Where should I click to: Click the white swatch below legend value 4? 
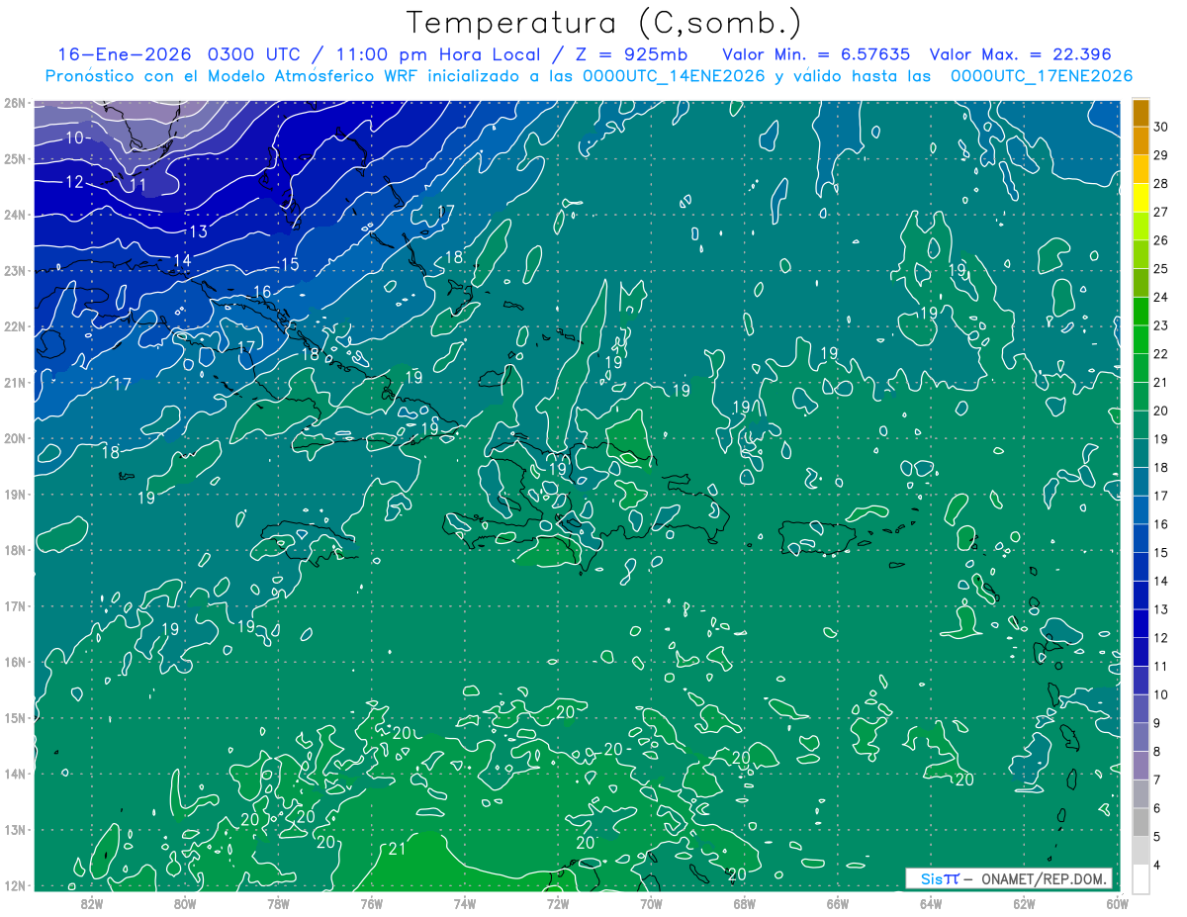click(x=1141, y=879)
